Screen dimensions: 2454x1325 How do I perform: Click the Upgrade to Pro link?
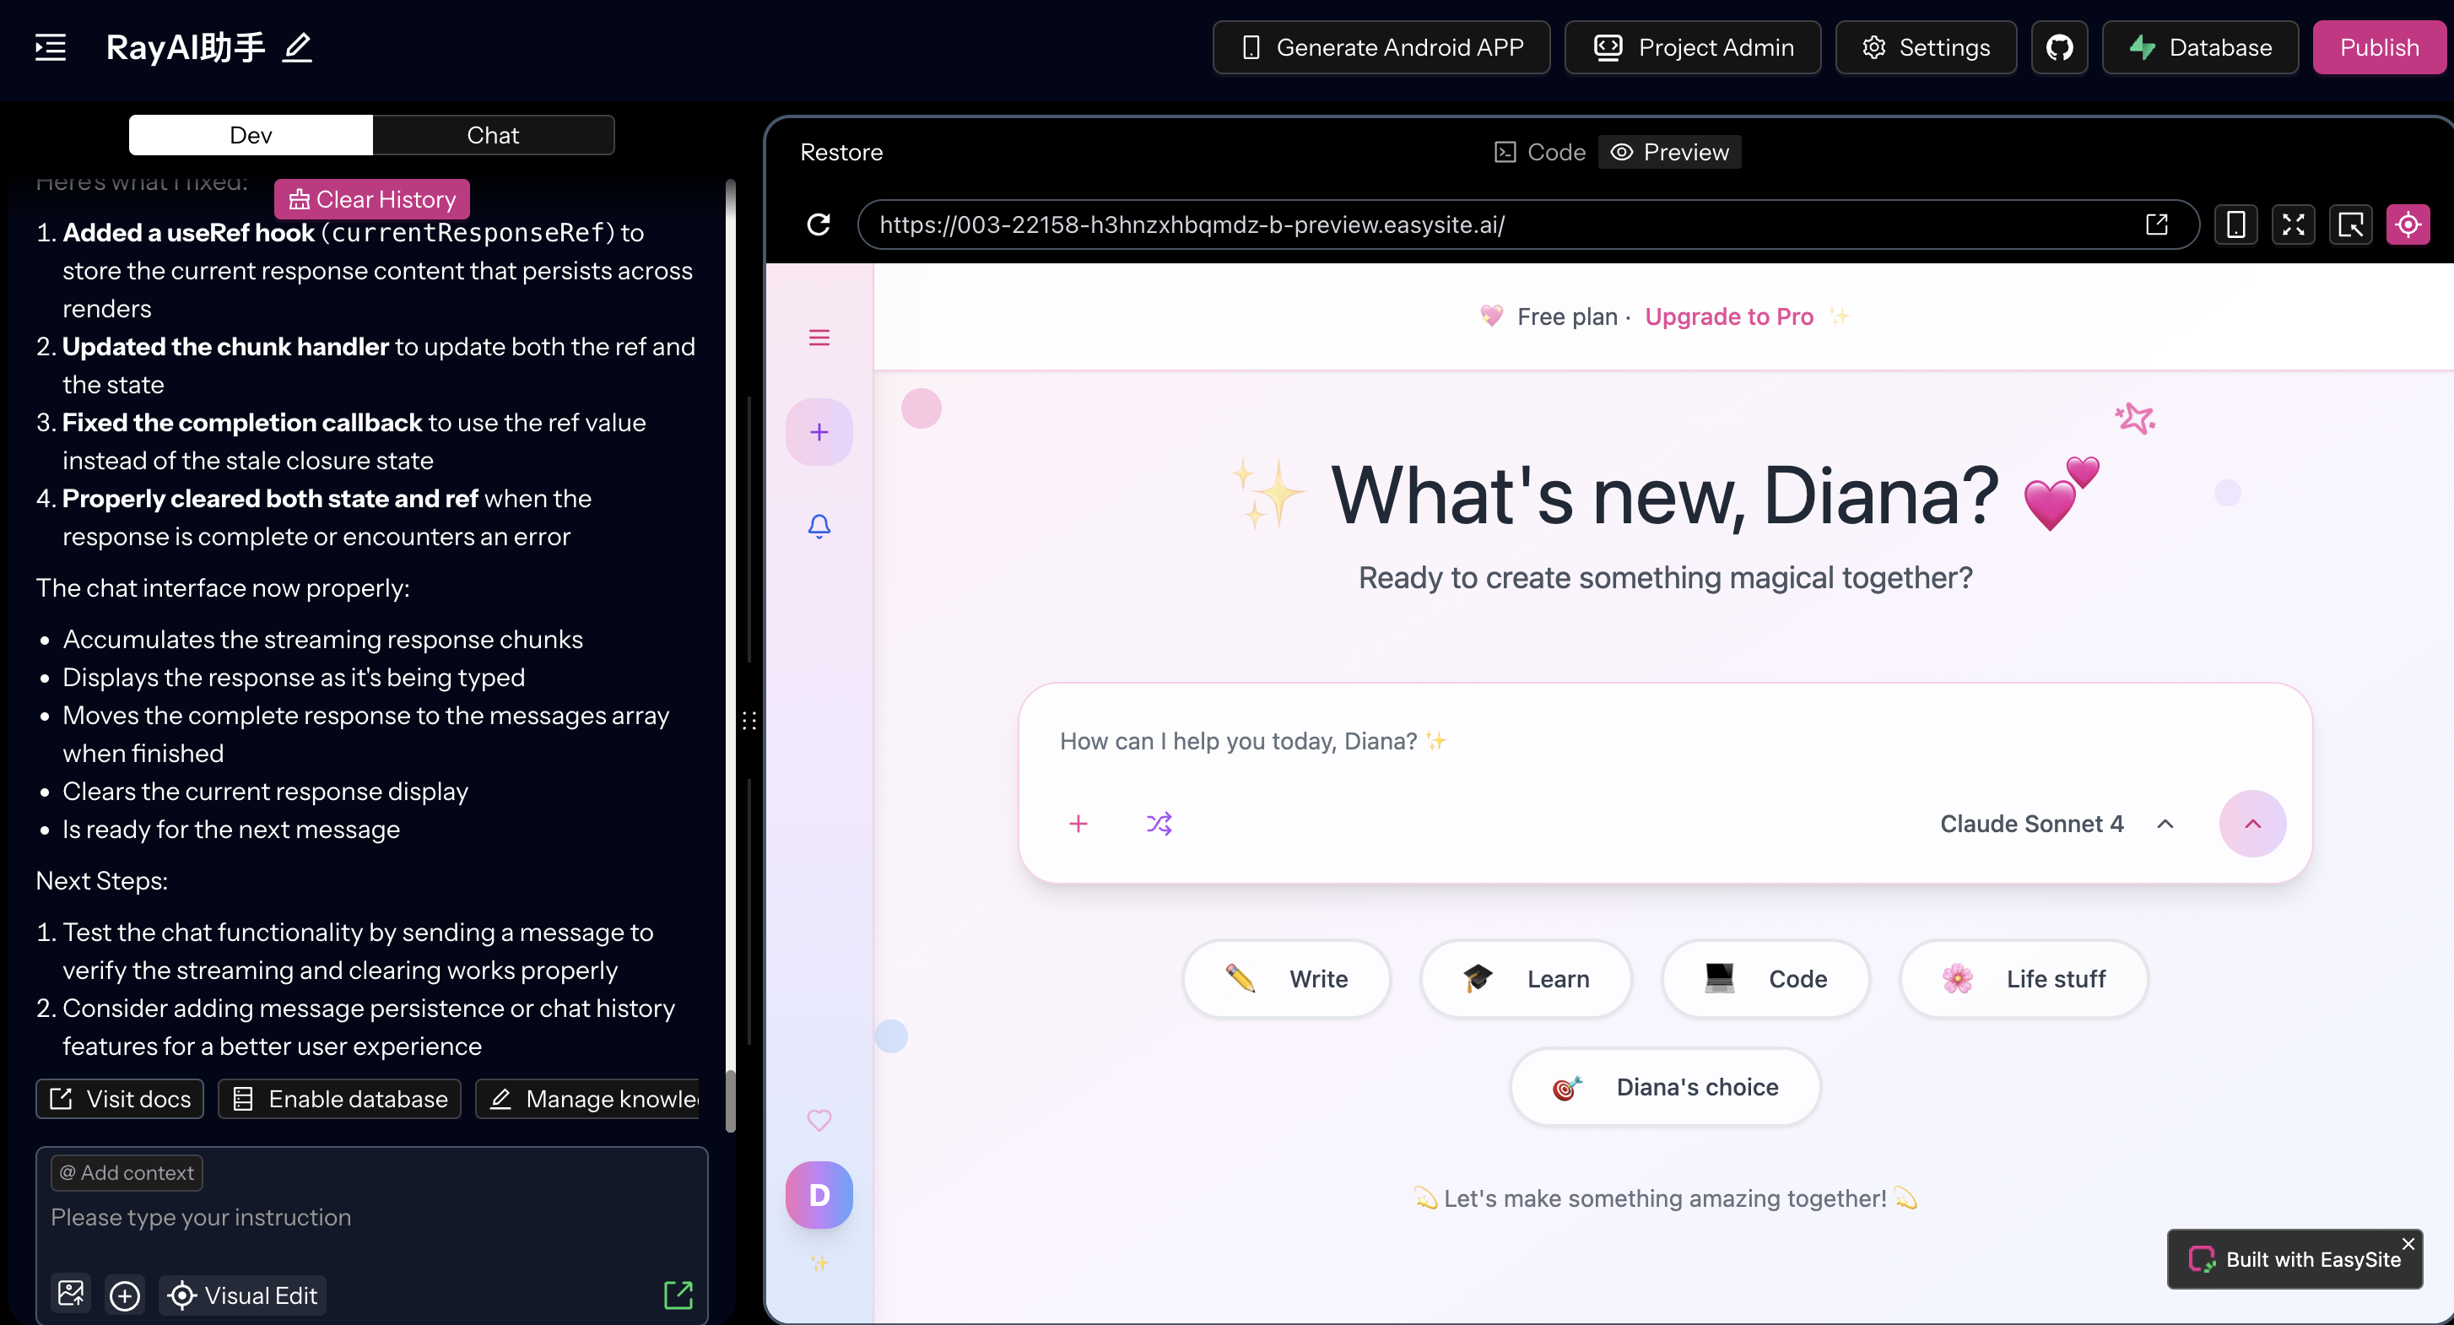click(x=1728, y=316)
